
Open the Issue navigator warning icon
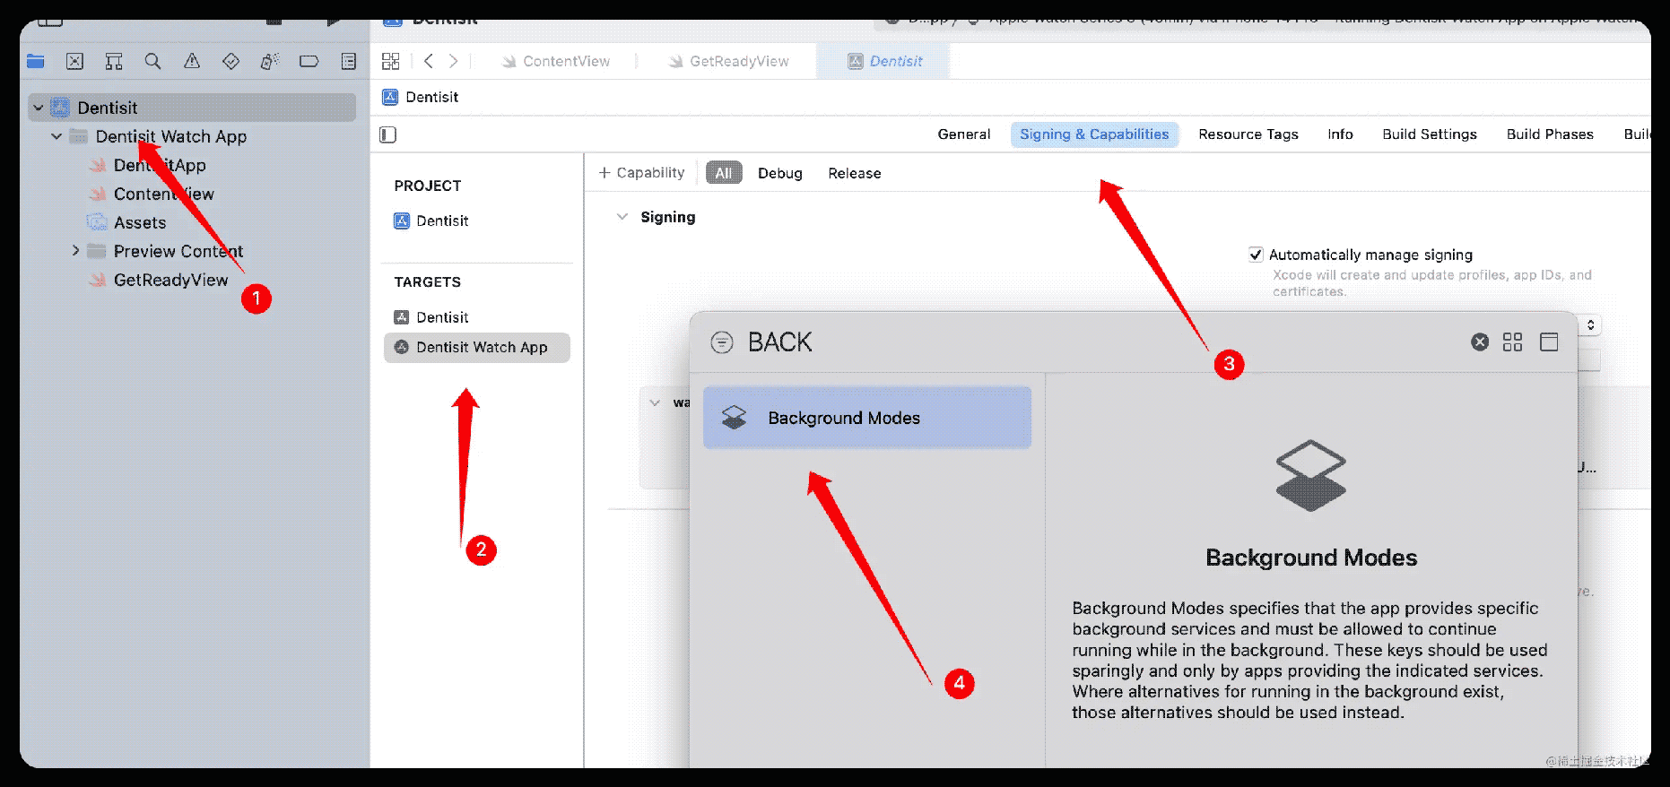click(192, 61)
